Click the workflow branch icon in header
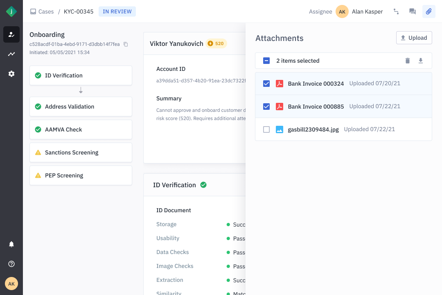 [396, 11]
